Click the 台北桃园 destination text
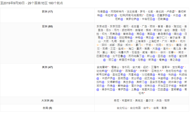This screenshot has width=191, height=114. 135,108
